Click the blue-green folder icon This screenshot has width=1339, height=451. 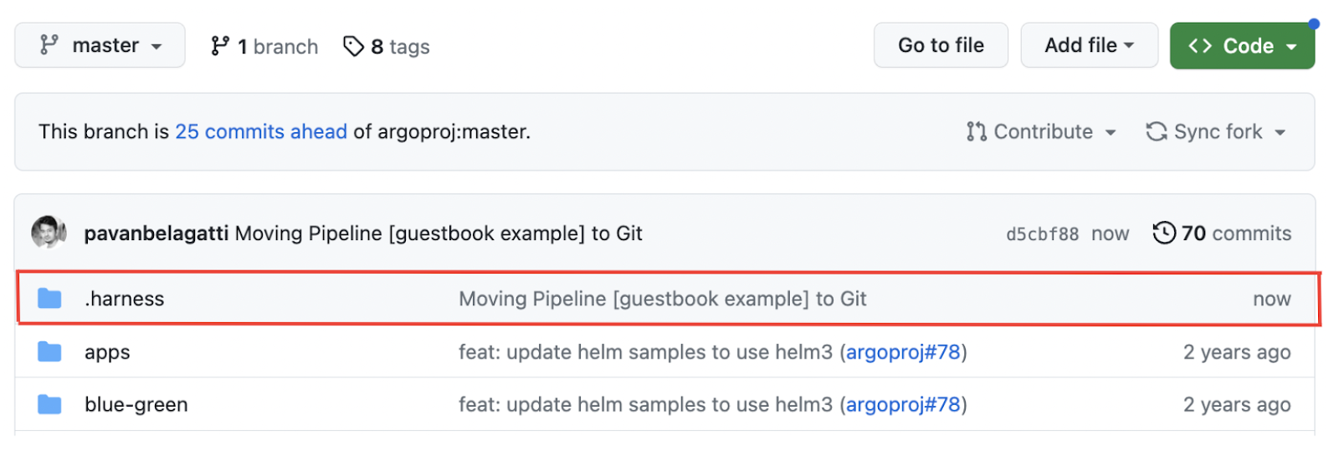click(x=49, y=404)
